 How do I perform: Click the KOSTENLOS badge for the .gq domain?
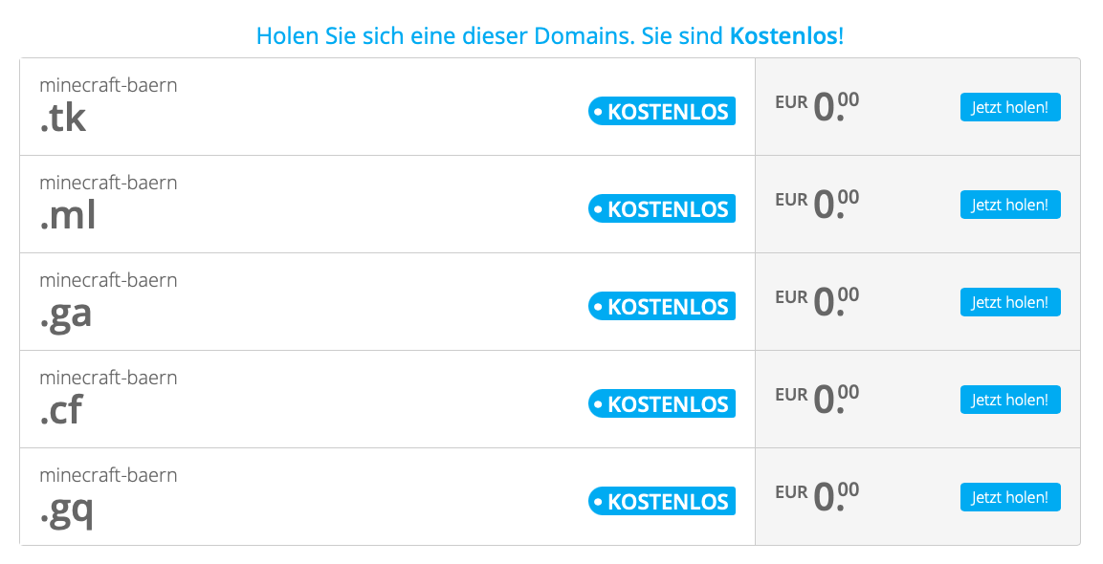(661, 500)
